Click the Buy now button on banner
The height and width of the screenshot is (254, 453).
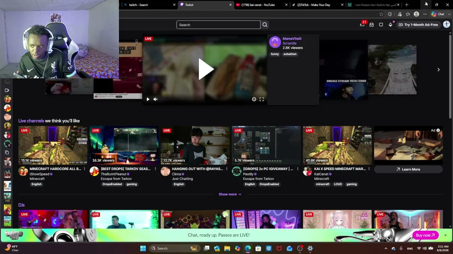425,235
